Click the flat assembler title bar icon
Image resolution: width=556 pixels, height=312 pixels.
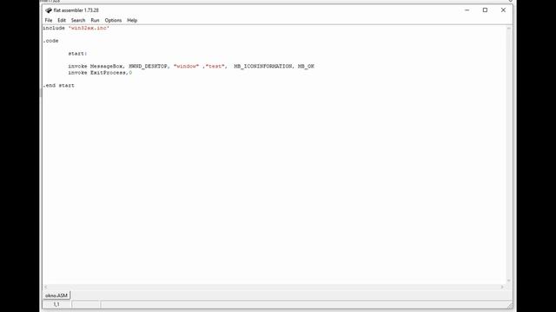click(49, 10)
